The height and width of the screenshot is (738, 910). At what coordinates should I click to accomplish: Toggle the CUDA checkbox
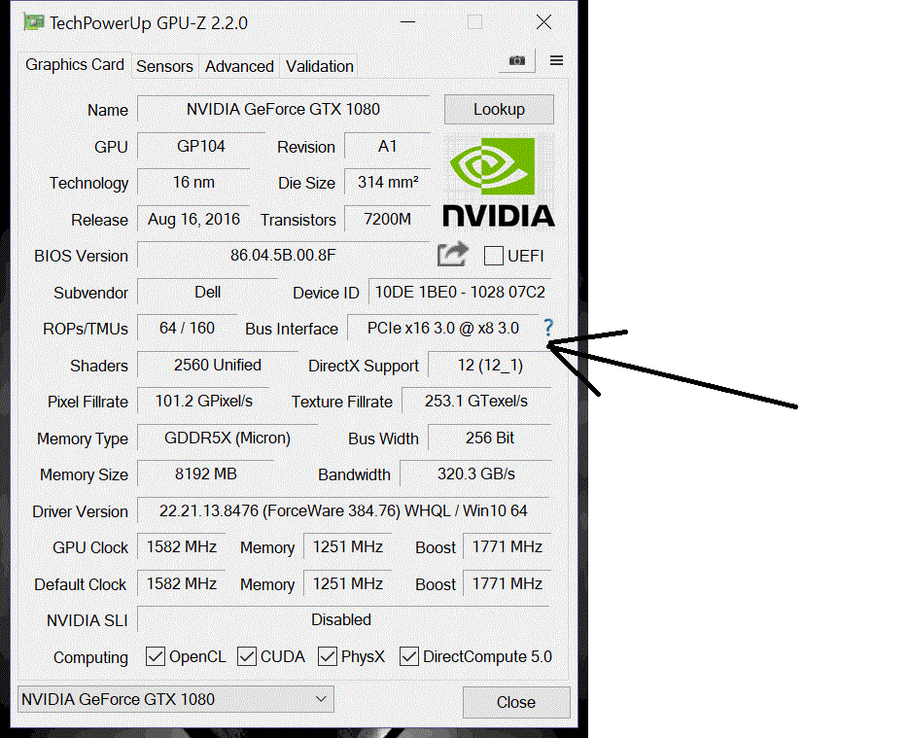pos(247,656)
